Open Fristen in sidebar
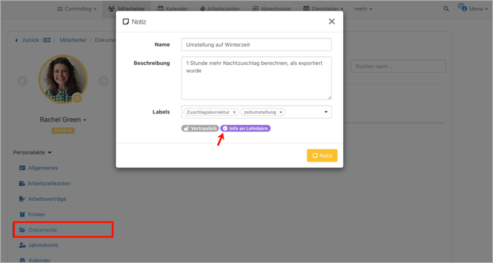Screen dimensions: 493x263 [37, 214]
